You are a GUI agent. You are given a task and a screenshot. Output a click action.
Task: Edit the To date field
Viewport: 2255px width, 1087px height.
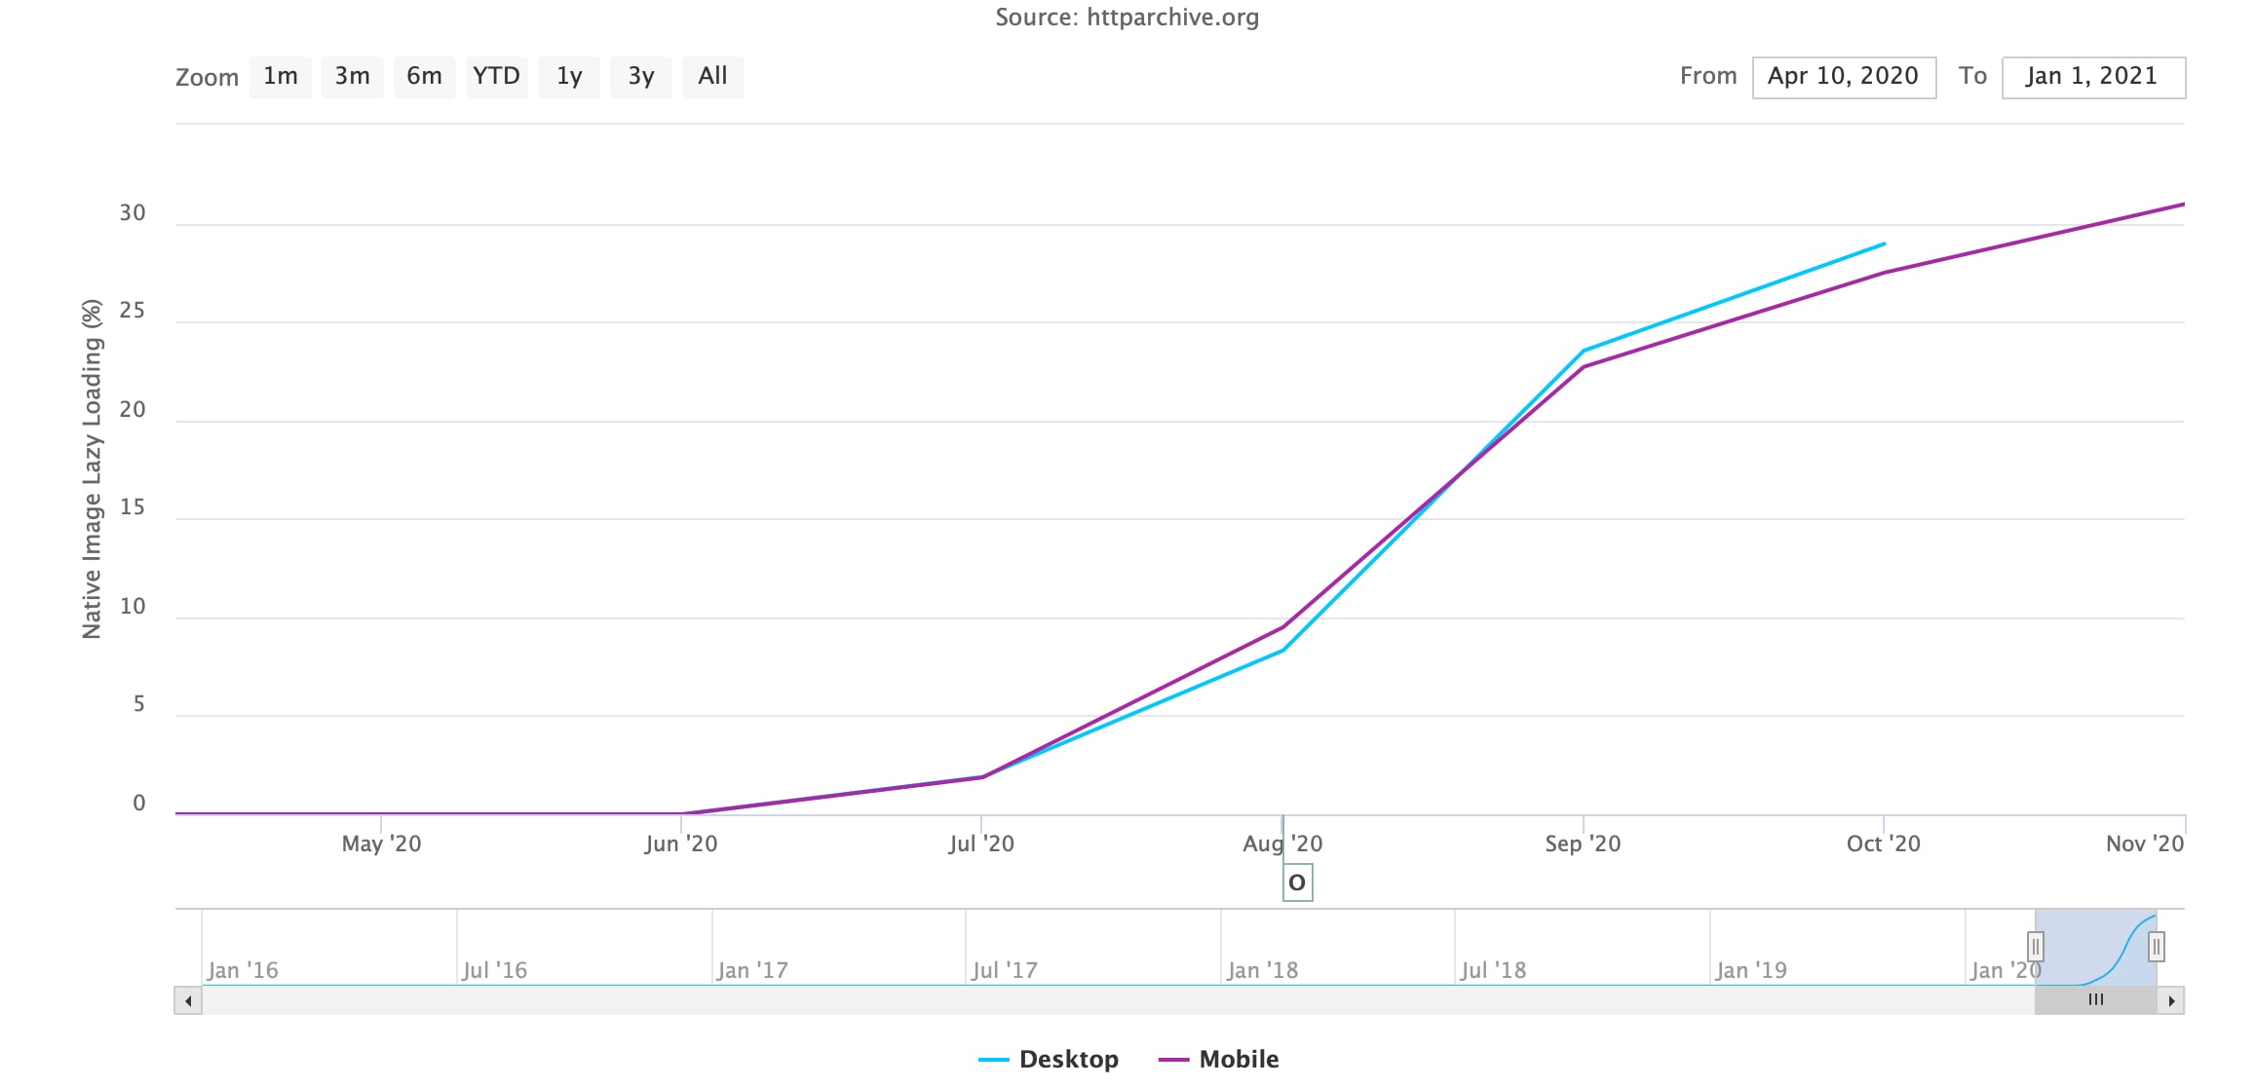click(x=2092, y=77)
